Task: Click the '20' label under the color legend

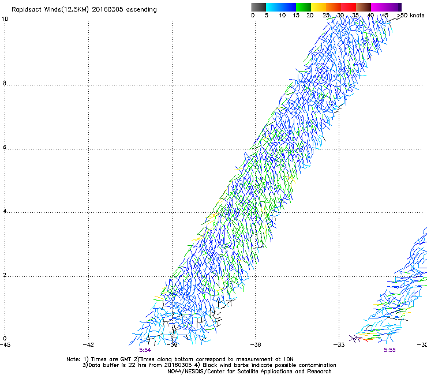Action: pyautogui.click(x=310, y=16)
